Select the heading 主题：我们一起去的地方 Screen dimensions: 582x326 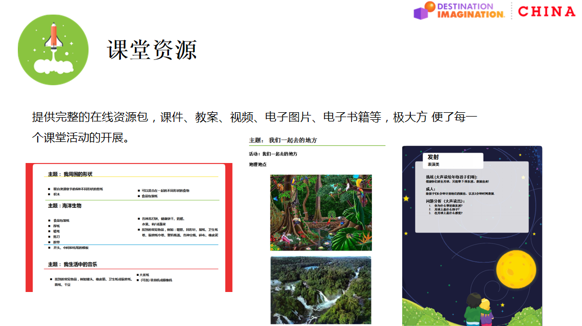(x=283, y=140)
